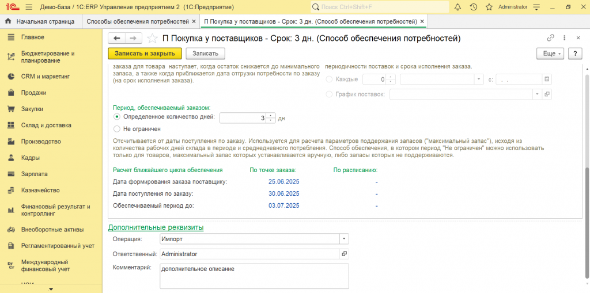Adjust Каждые value stepper arrows
The image size is (590, 293).
[x=391, y=79]
